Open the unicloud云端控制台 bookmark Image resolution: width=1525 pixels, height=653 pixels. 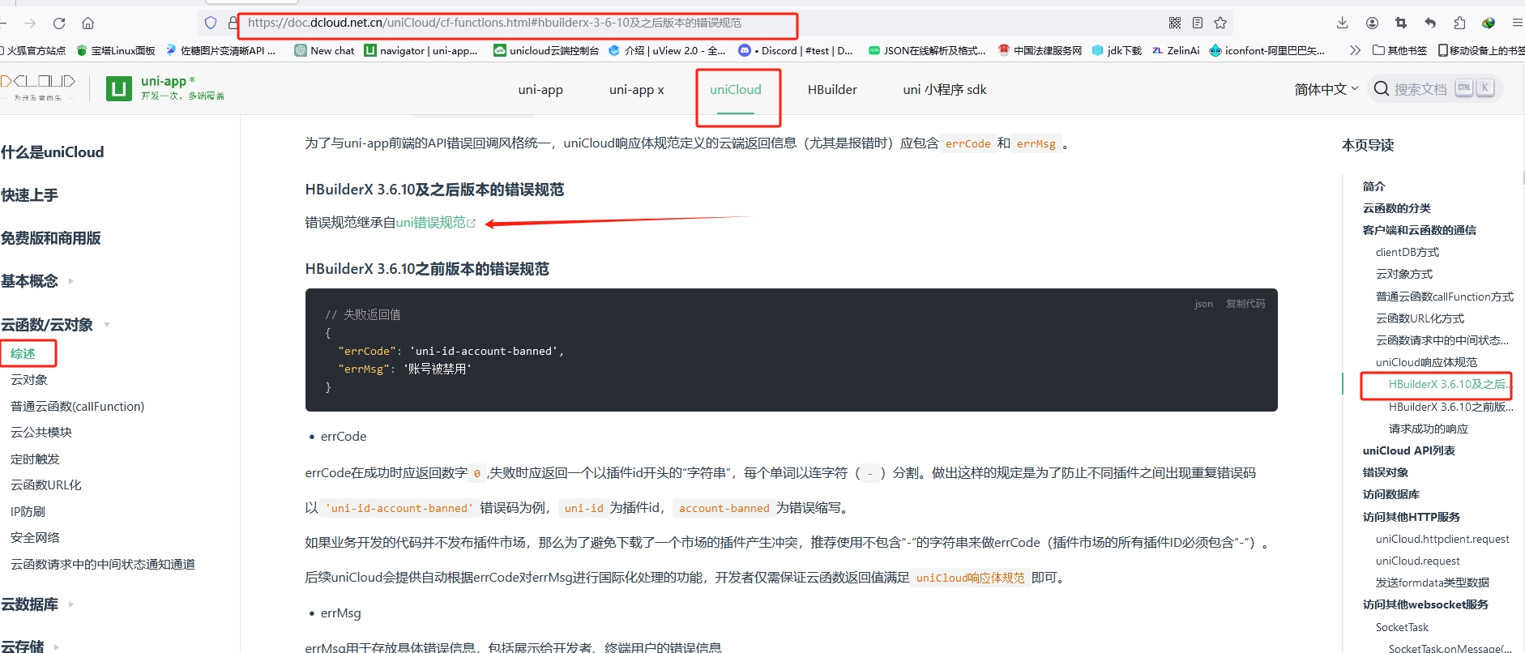[x=546, y=50]
